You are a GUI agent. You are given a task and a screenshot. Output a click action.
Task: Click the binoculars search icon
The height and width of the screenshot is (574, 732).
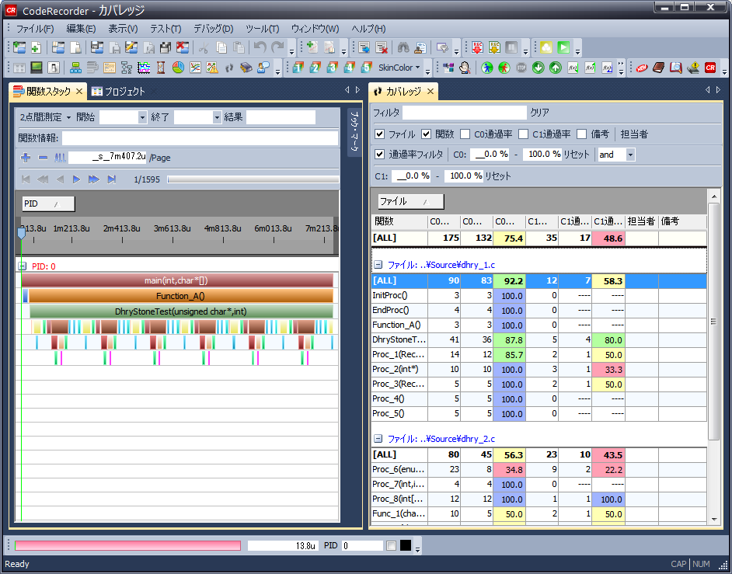click(403, 47)
